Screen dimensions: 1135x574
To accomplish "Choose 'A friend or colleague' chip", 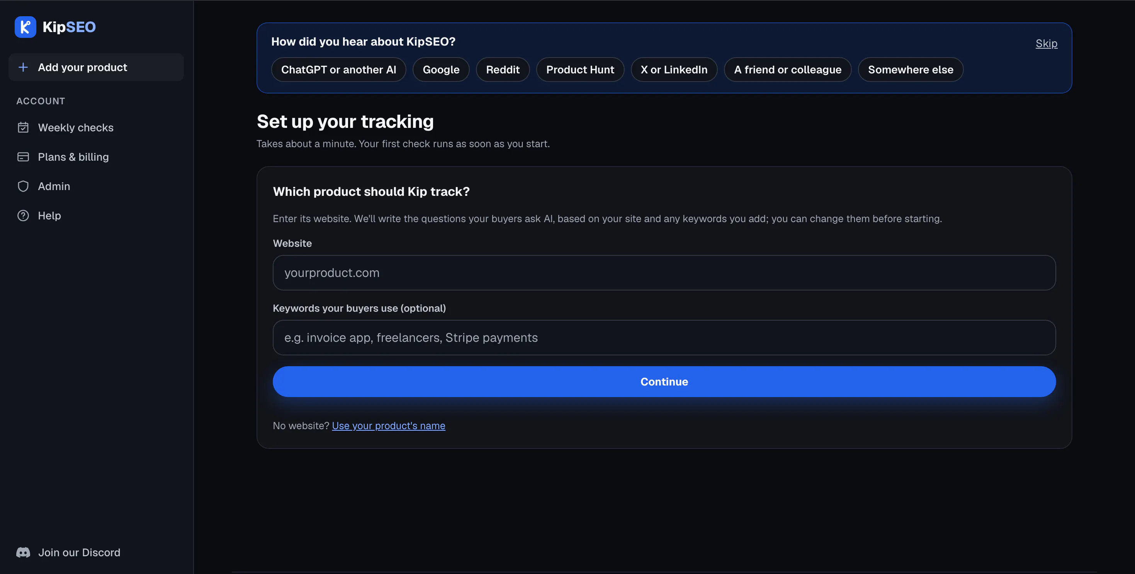I will [788, 70].
